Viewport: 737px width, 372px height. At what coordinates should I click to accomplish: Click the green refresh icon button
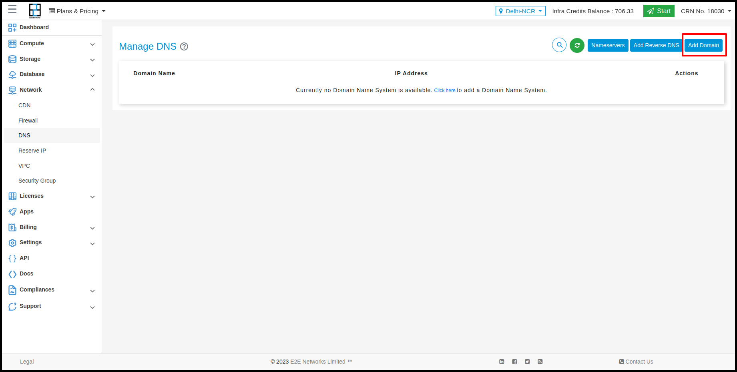point(577,45)
